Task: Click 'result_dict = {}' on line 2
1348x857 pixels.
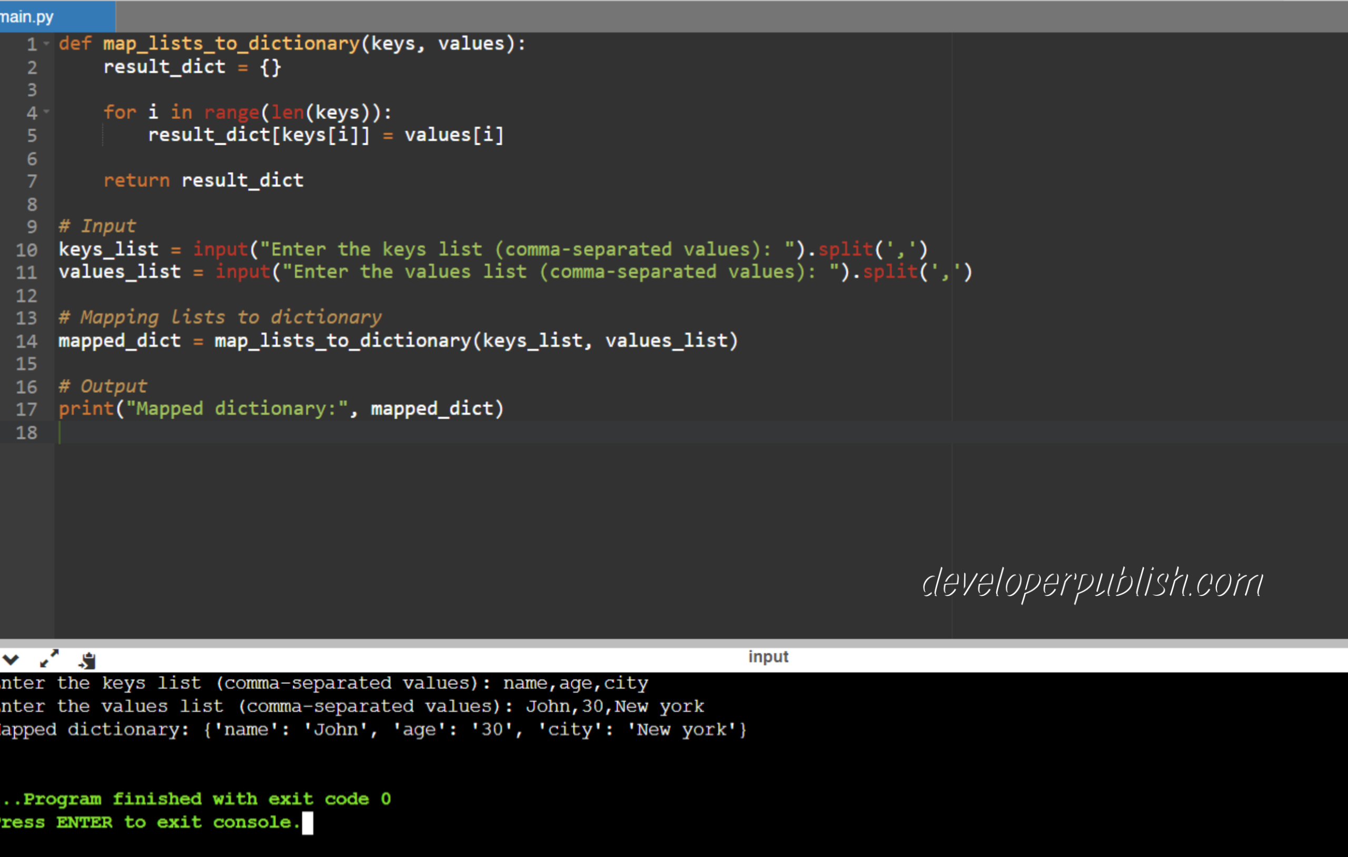Action: point(192,67)
